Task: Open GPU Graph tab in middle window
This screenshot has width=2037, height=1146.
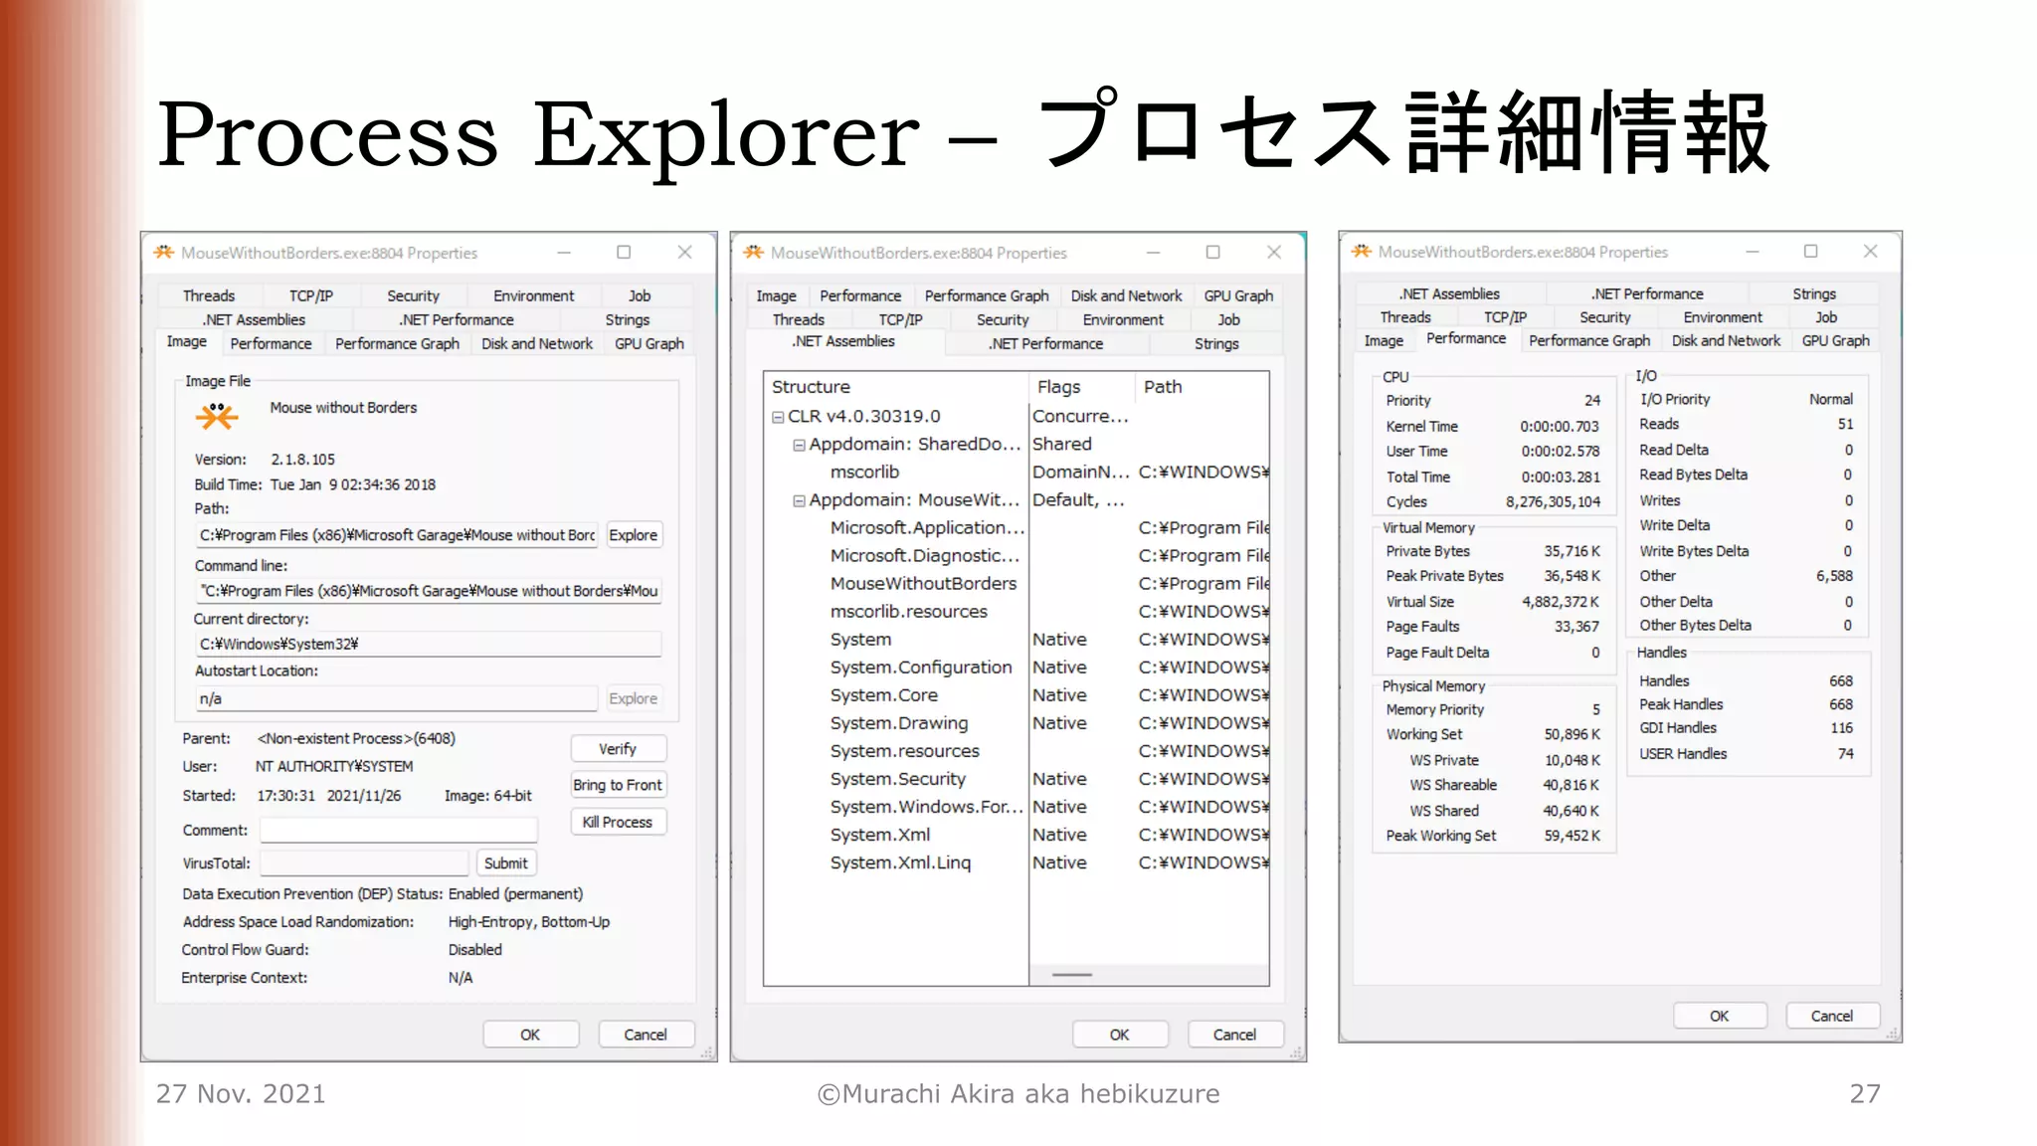Action: [x=1238, y=295]
